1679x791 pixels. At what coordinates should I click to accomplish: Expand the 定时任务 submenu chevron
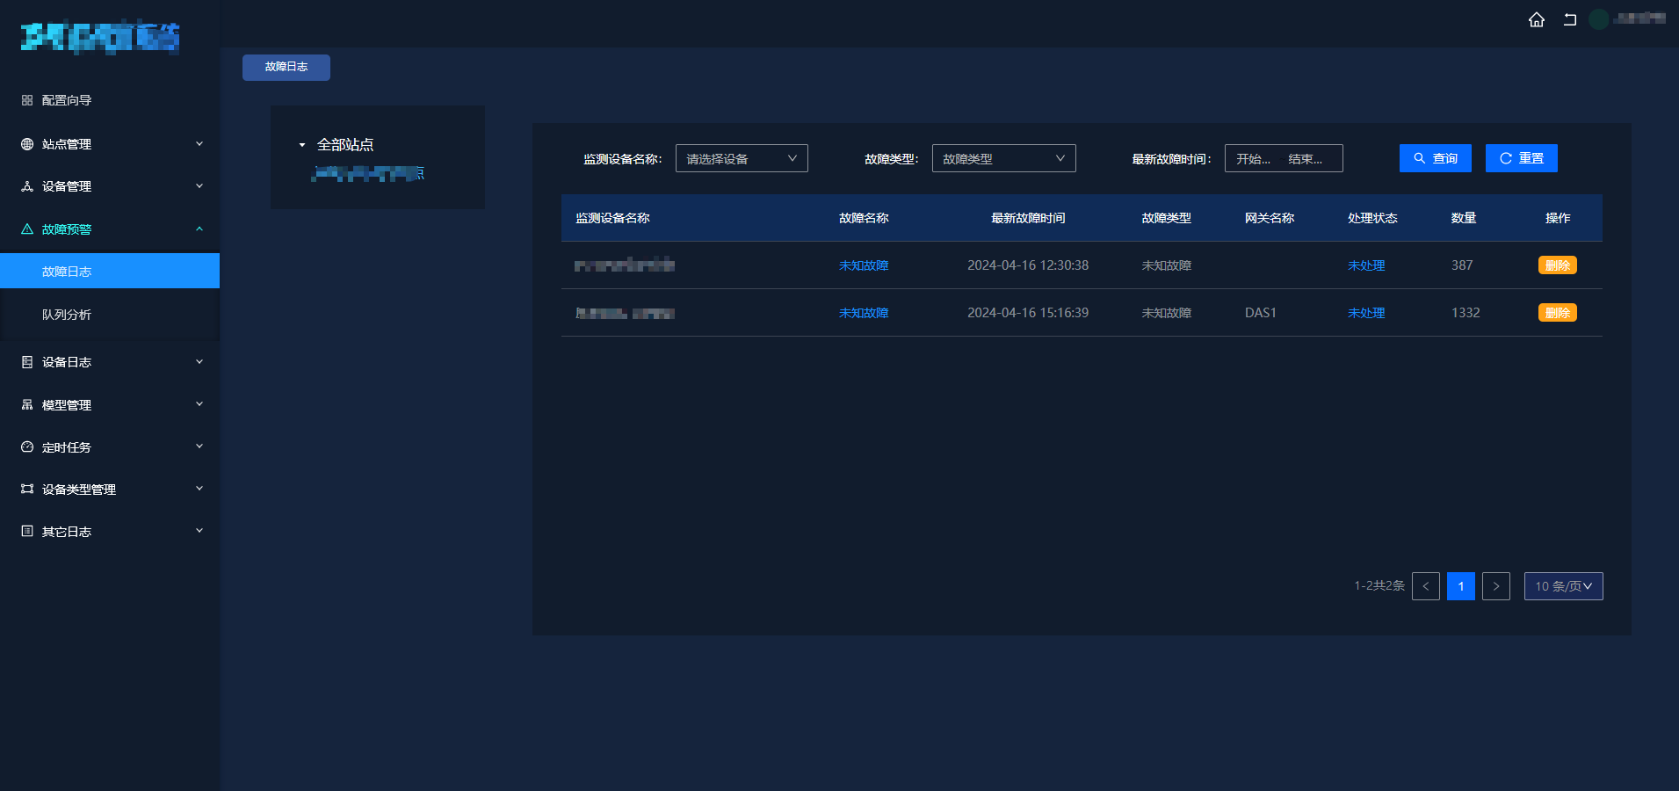point(199,446)
